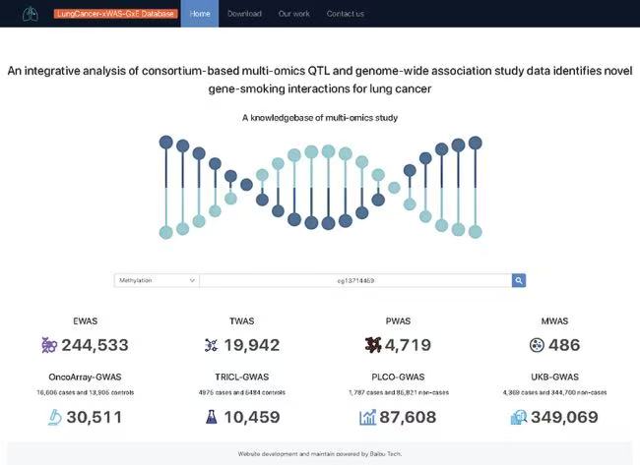This screenshot has height=465, width=640.
Task: Click the OncoArray-GWAS microscope icon
Action: tap(53, 418)
